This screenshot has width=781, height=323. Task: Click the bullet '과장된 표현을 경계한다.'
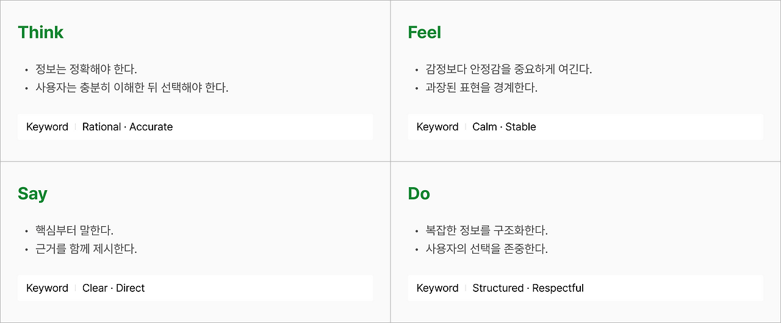(x=481, y=87)
